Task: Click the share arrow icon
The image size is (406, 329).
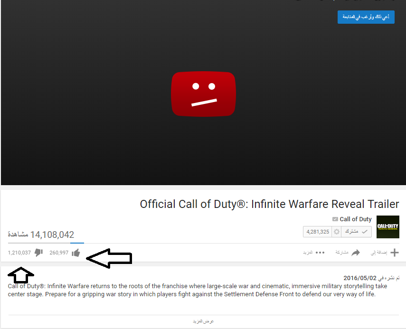Action: [356, 253]
